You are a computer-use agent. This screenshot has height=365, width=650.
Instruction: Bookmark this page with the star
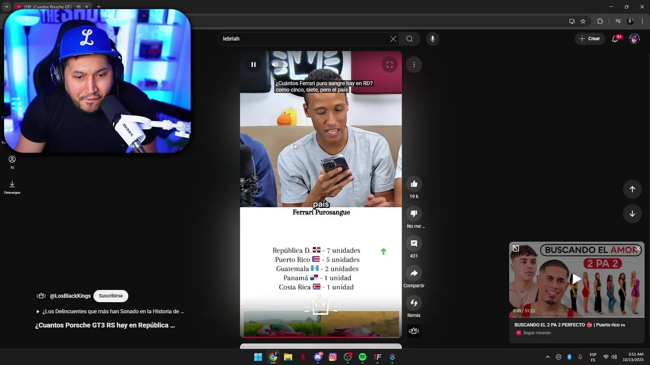pos(583,21)
